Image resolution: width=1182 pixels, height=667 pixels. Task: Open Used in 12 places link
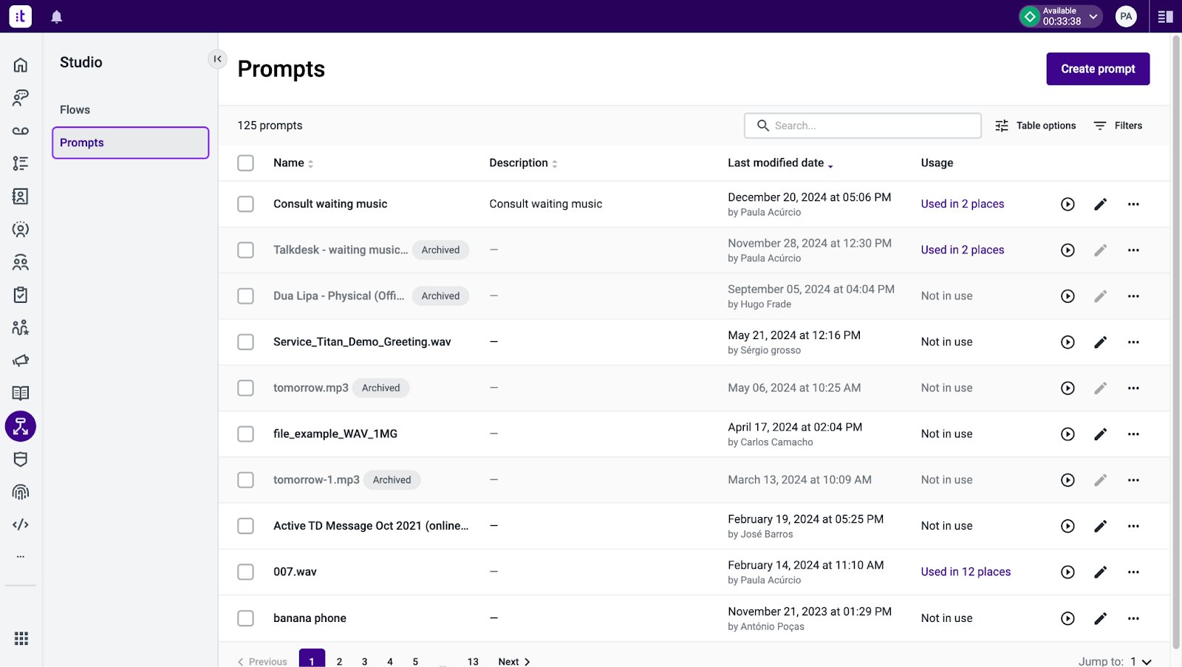click(x=966, y=572)
